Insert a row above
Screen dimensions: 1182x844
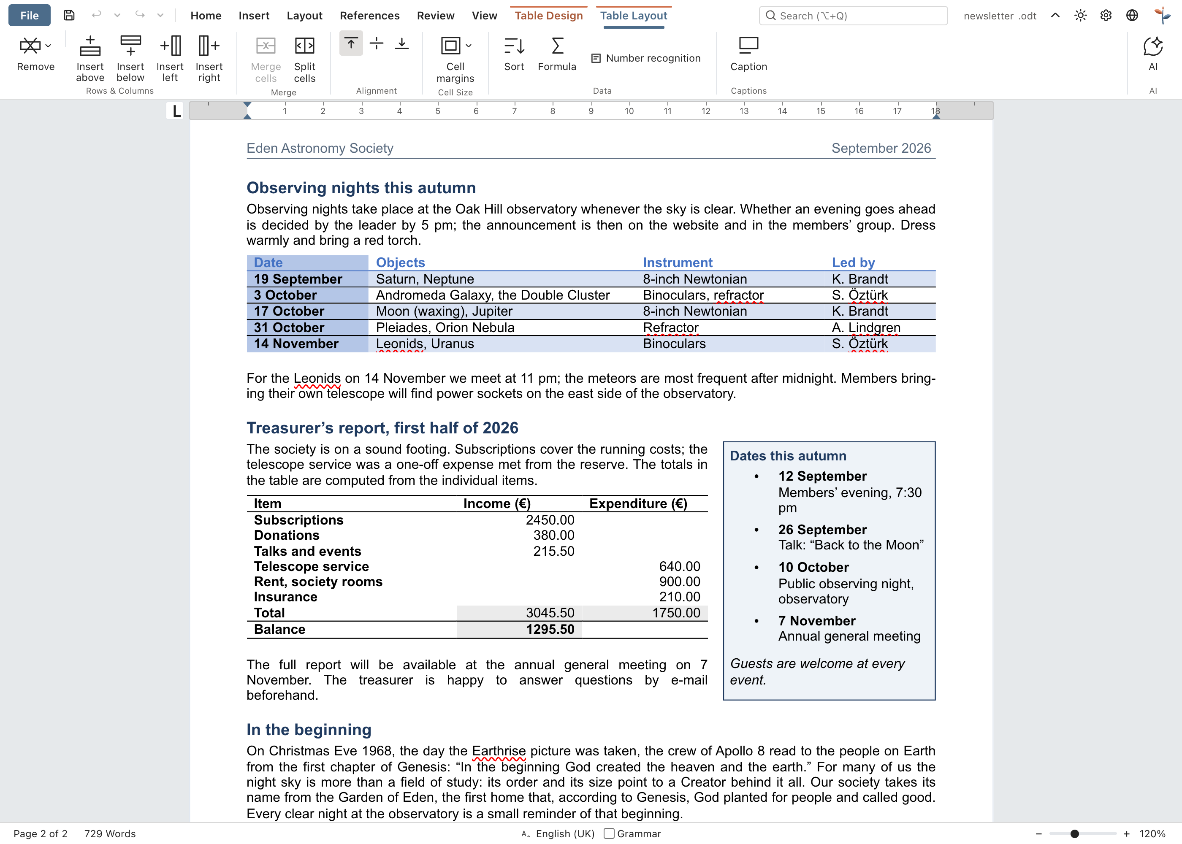pos(90,59)
